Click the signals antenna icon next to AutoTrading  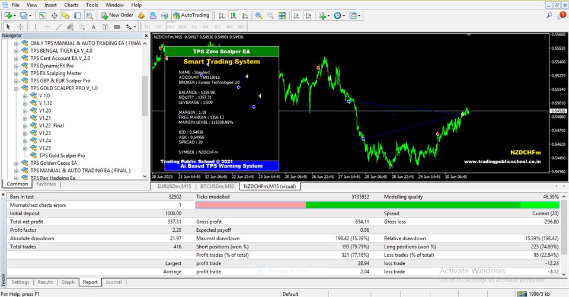pyautogui.click(x=165, y=15)
